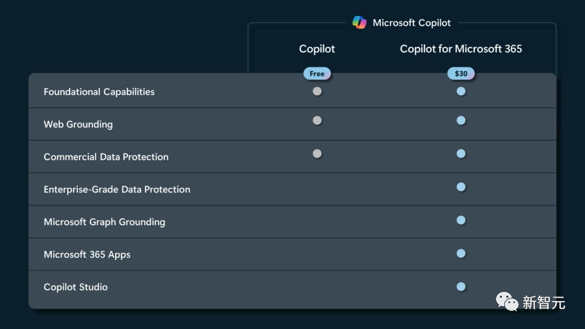
Task: Click the gray Foundational Capabilities dot under Copilot
Action: pos(317,92)
